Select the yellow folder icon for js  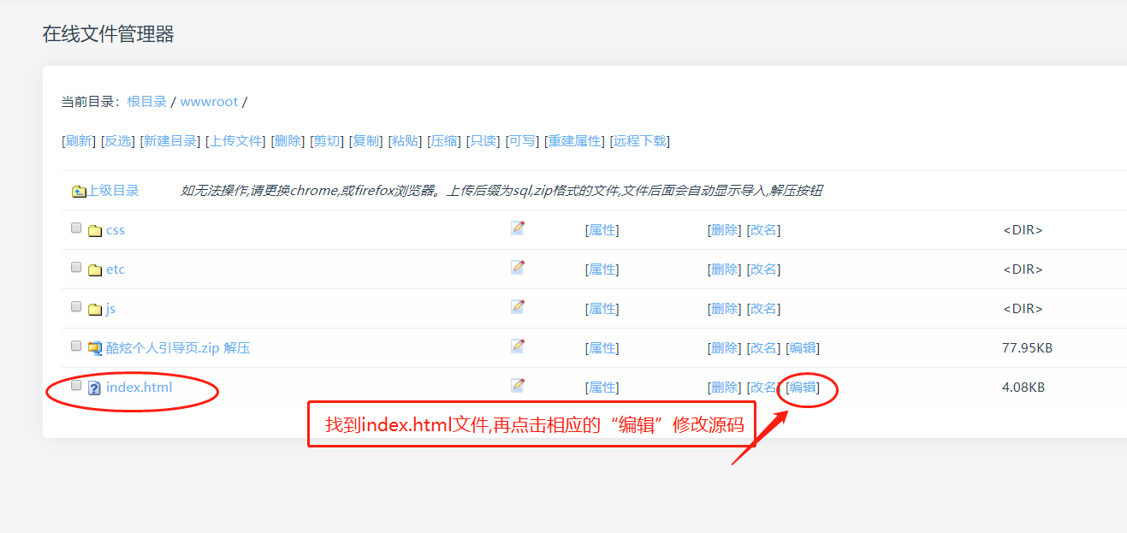tap(95, 308)
